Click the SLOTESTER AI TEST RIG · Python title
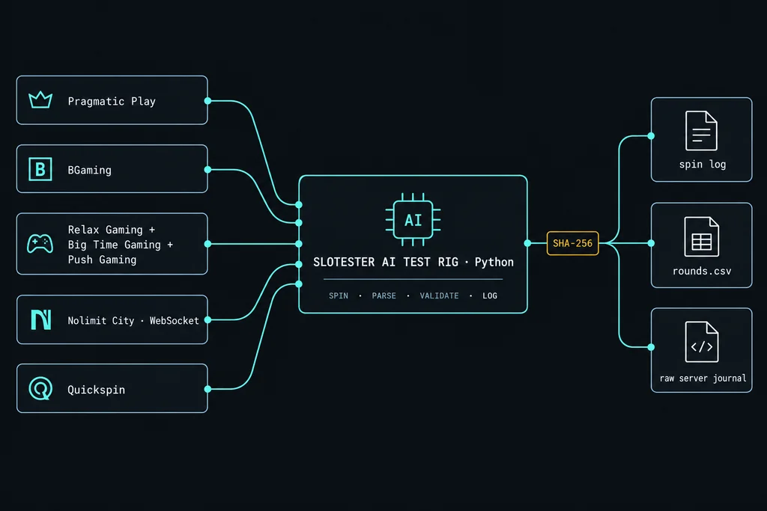Screen dimensions: 767x511 point(413,263)
